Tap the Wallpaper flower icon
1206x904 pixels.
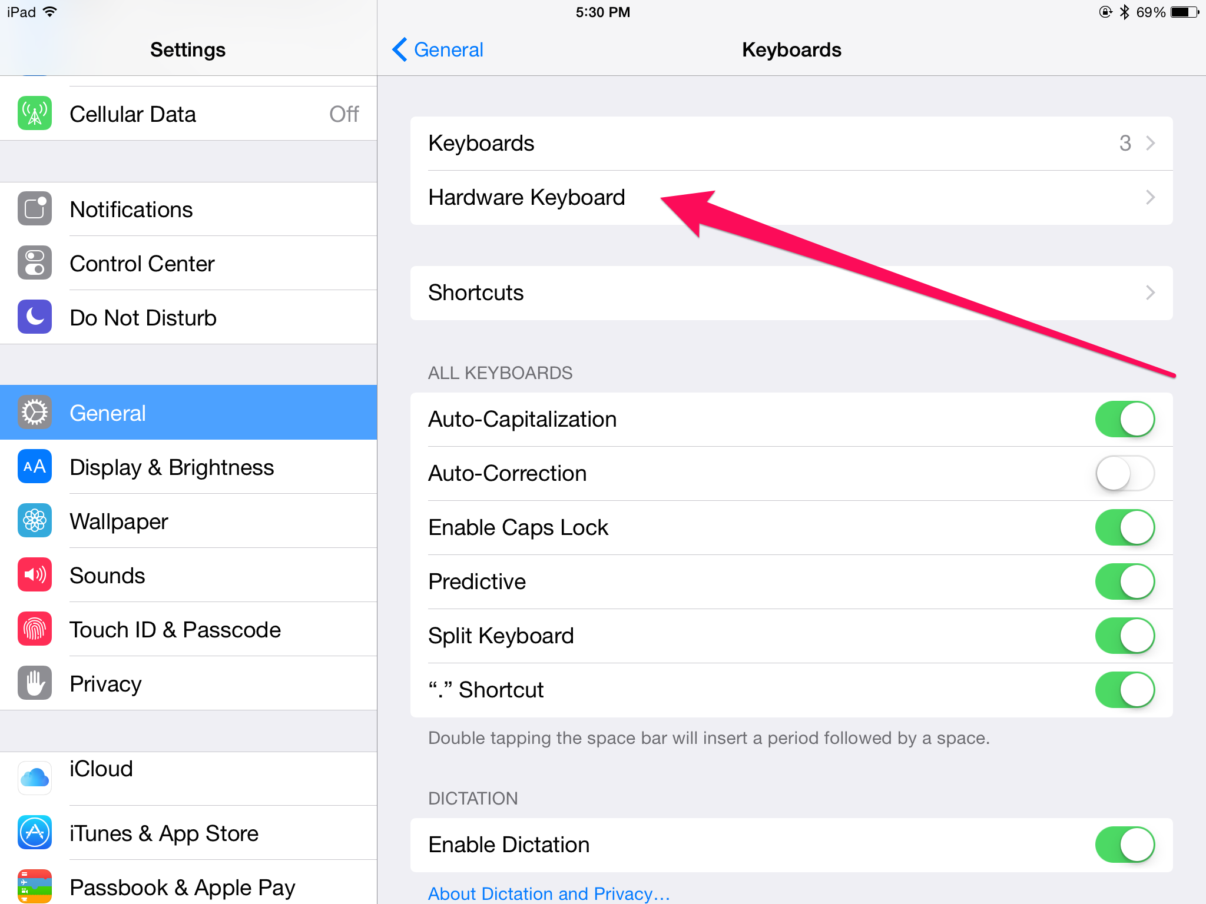pos(35,521)
